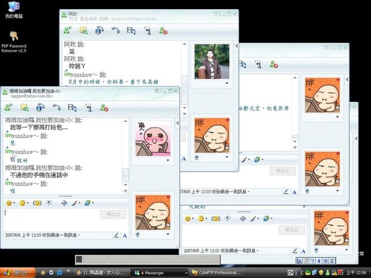Screen dimensions: 371x278
Task: Open emoticon picker in bottom right chat window
Action: pyautogui.click(x=189, y=219)
